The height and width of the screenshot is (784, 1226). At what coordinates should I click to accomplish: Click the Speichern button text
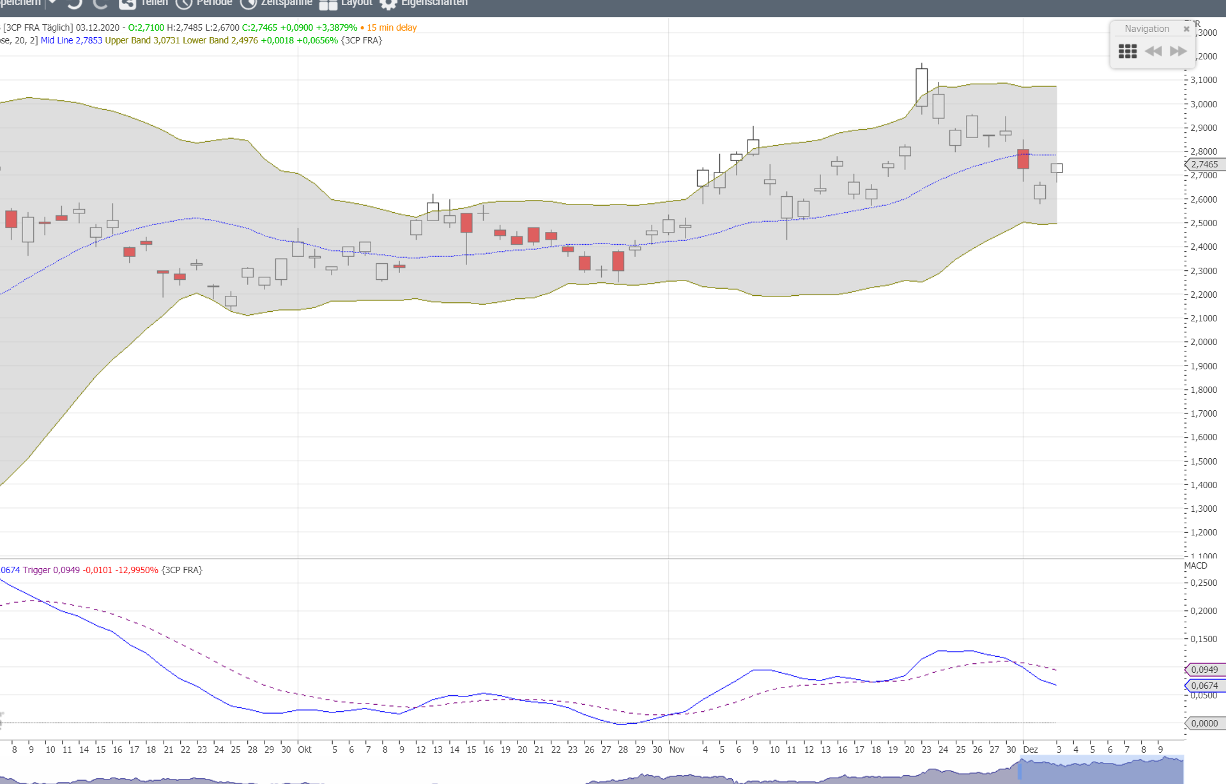pos(20,3)
